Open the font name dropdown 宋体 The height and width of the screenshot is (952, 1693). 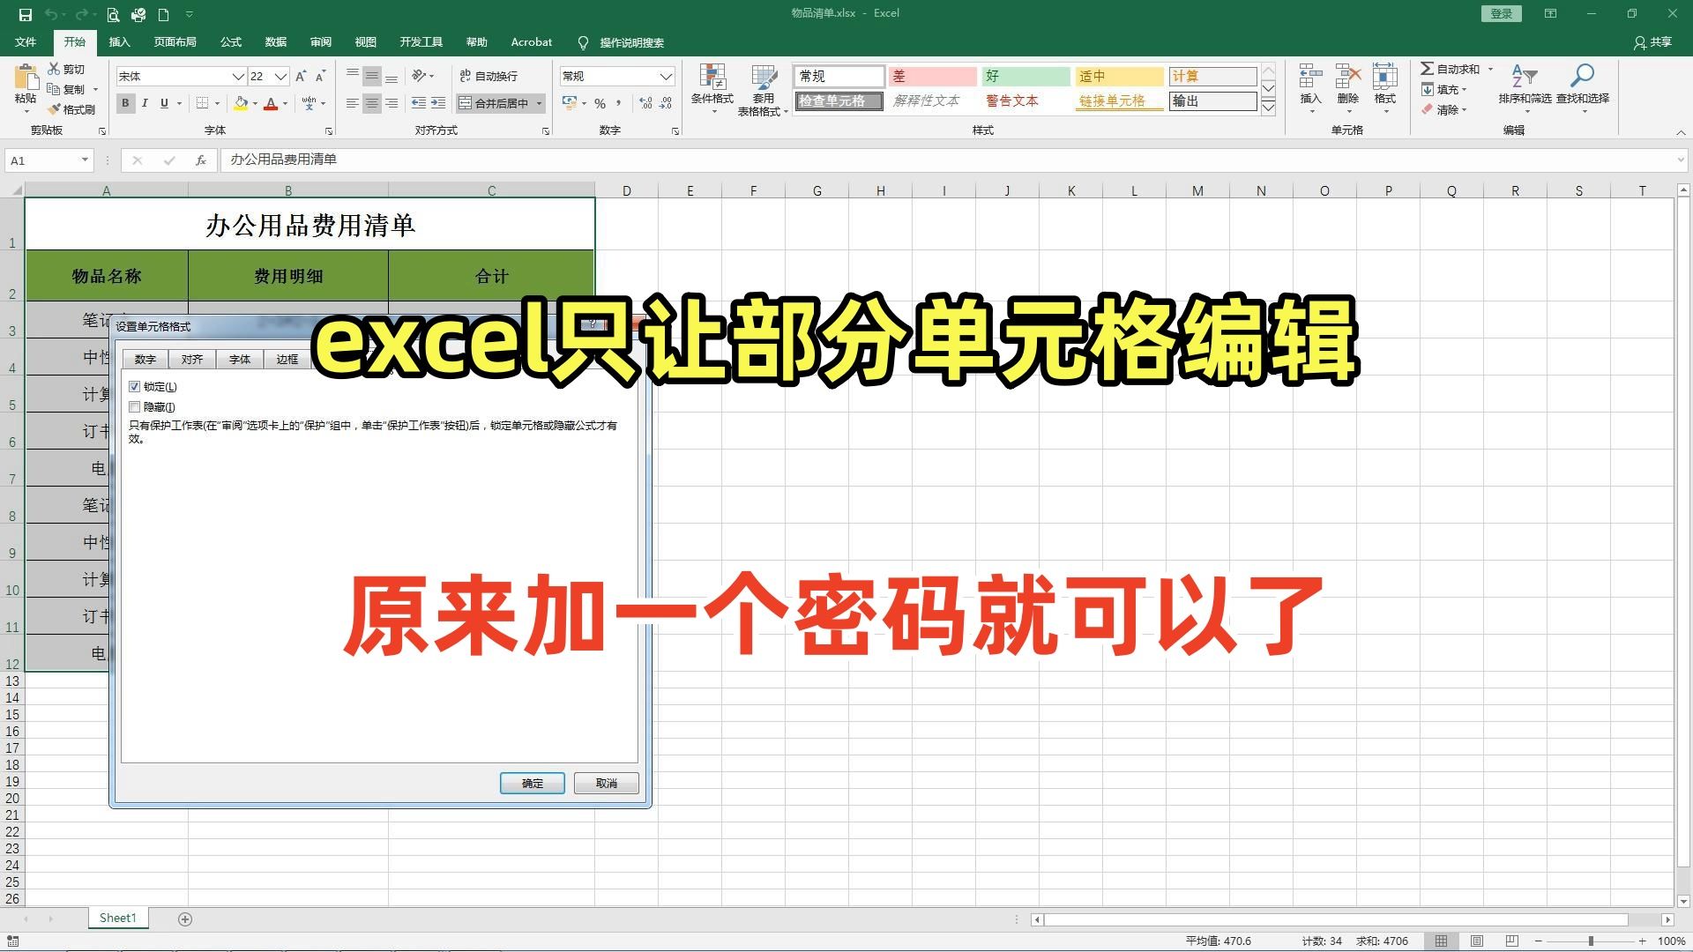tap(237, 77)
